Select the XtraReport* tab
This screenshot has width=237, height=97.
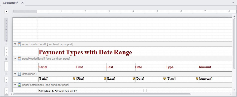(10, 3)
